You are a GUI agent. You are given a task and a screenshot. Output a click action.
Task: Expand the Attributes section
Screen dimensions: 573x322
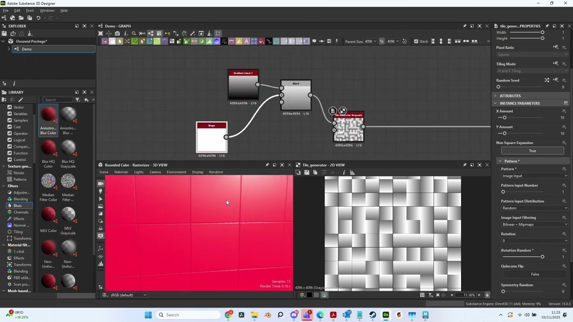tap(496, 96)
